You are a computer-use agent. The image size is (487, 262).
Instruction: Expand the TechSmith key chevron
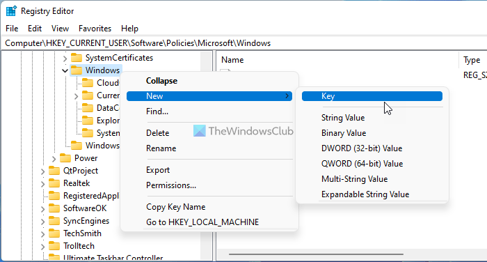42,234
